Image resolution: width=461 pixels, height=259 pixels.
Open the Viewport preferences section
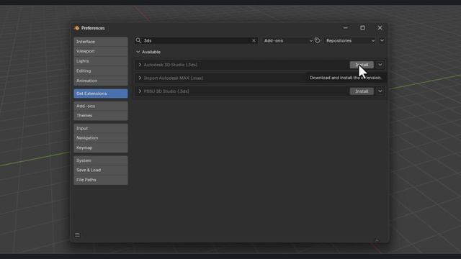(x=101, y=51)
